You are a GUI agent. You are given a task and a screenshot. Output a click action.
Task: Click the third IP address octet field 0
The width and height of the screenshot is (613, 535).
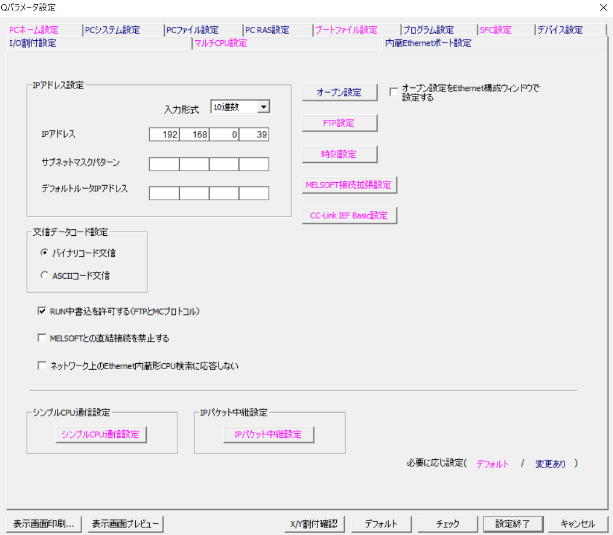point(224,134)
